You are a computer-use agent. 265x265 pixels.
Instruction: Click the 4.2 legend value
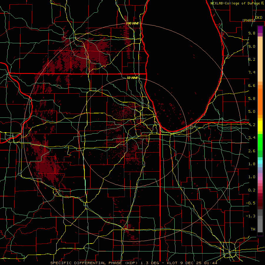coord(252,125)
